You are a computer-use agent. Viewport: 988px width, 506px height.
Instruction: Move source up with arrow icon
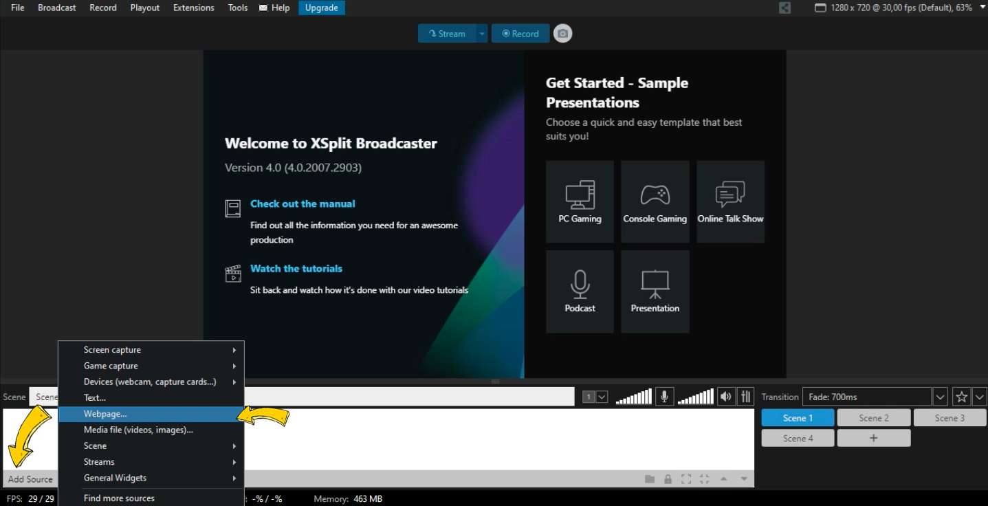(723, 479)
